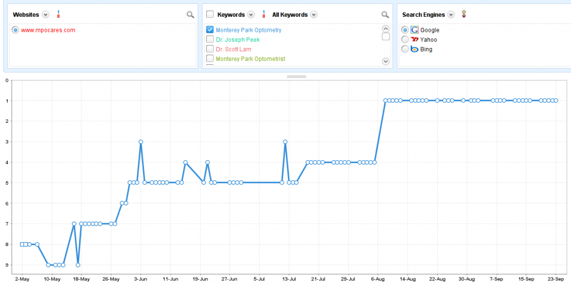Click sort-order 1/8 icon beside Websites
This screenshot has height=283, width=571.
coord(58,15)
